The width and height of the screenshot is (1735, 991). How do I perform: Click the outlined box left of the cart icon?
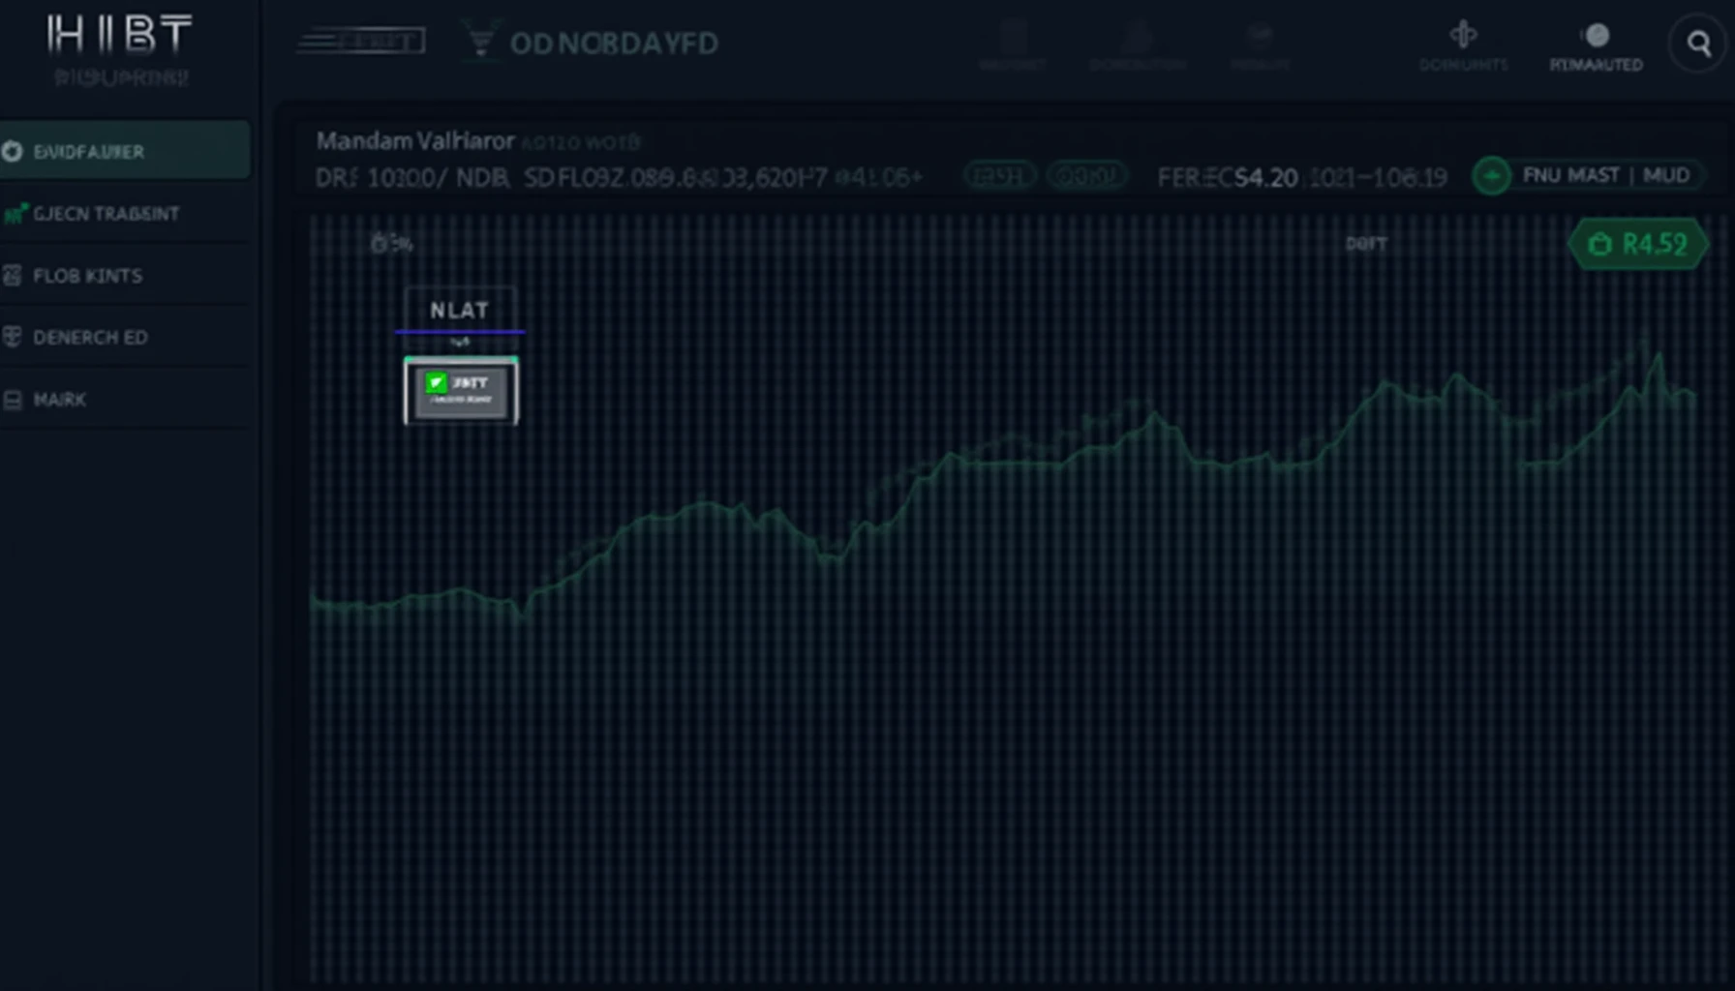[361, 42]
